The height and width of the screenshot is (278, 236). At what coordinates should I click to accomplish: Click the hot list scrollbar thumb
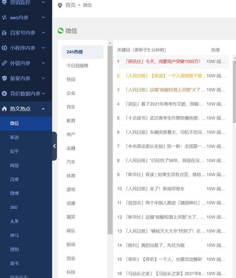(235, 92)
